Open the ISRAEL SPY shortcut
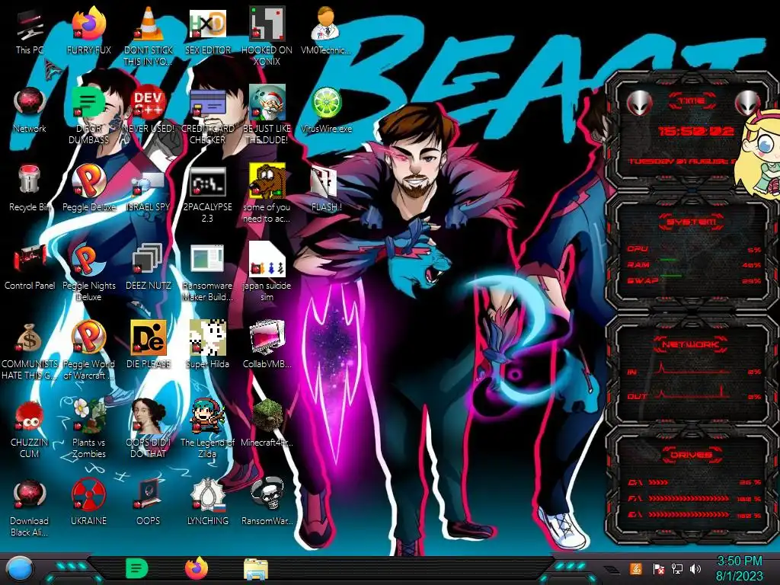 pyautogui.click(x=149, y=191)
